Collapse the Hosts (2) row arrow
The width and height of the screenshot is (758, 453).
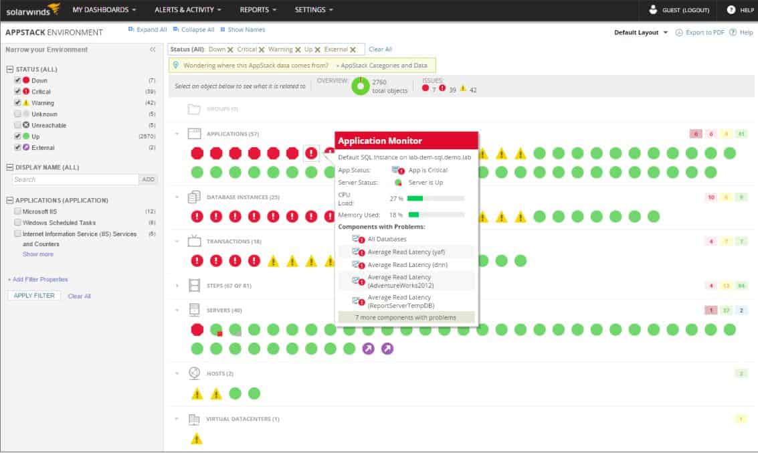point(177,373)
